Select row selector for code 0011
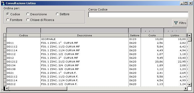This screenshot has height=93, width=194. coord(5,43)
